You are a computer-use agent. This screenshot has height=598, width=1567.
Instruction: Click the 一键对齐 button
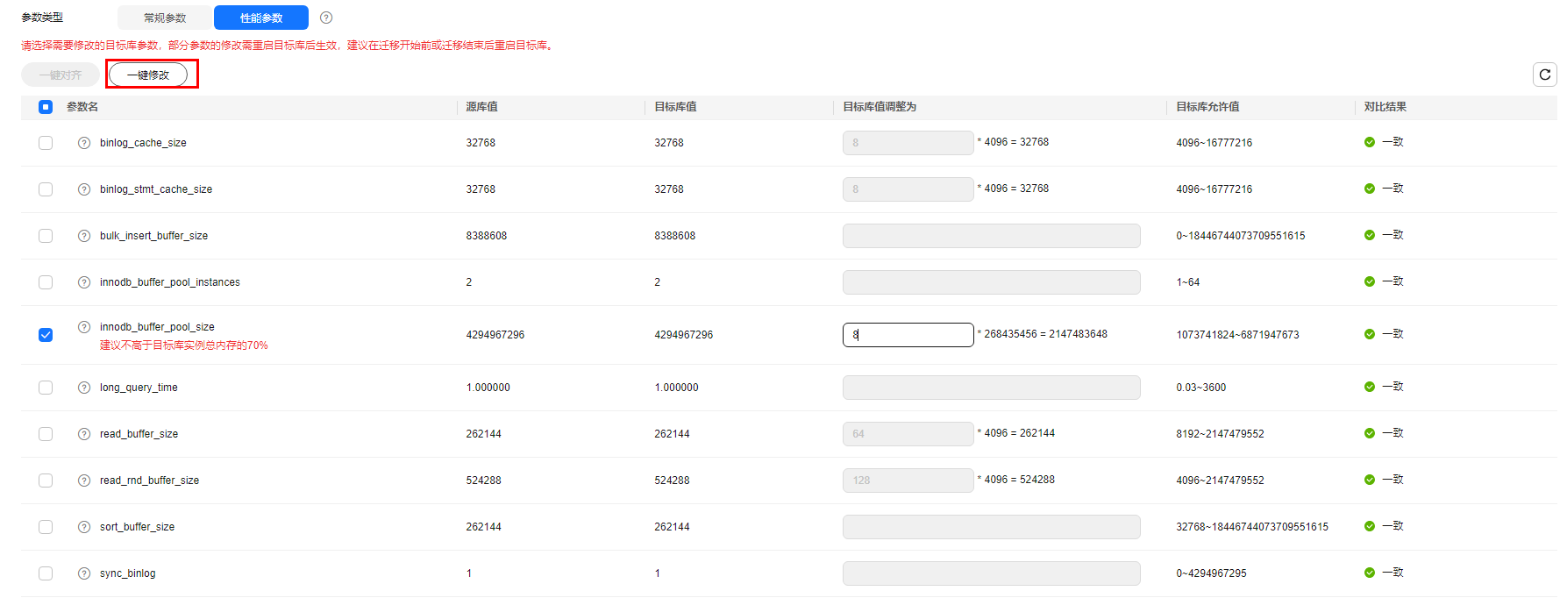click(x=61, y=75)
